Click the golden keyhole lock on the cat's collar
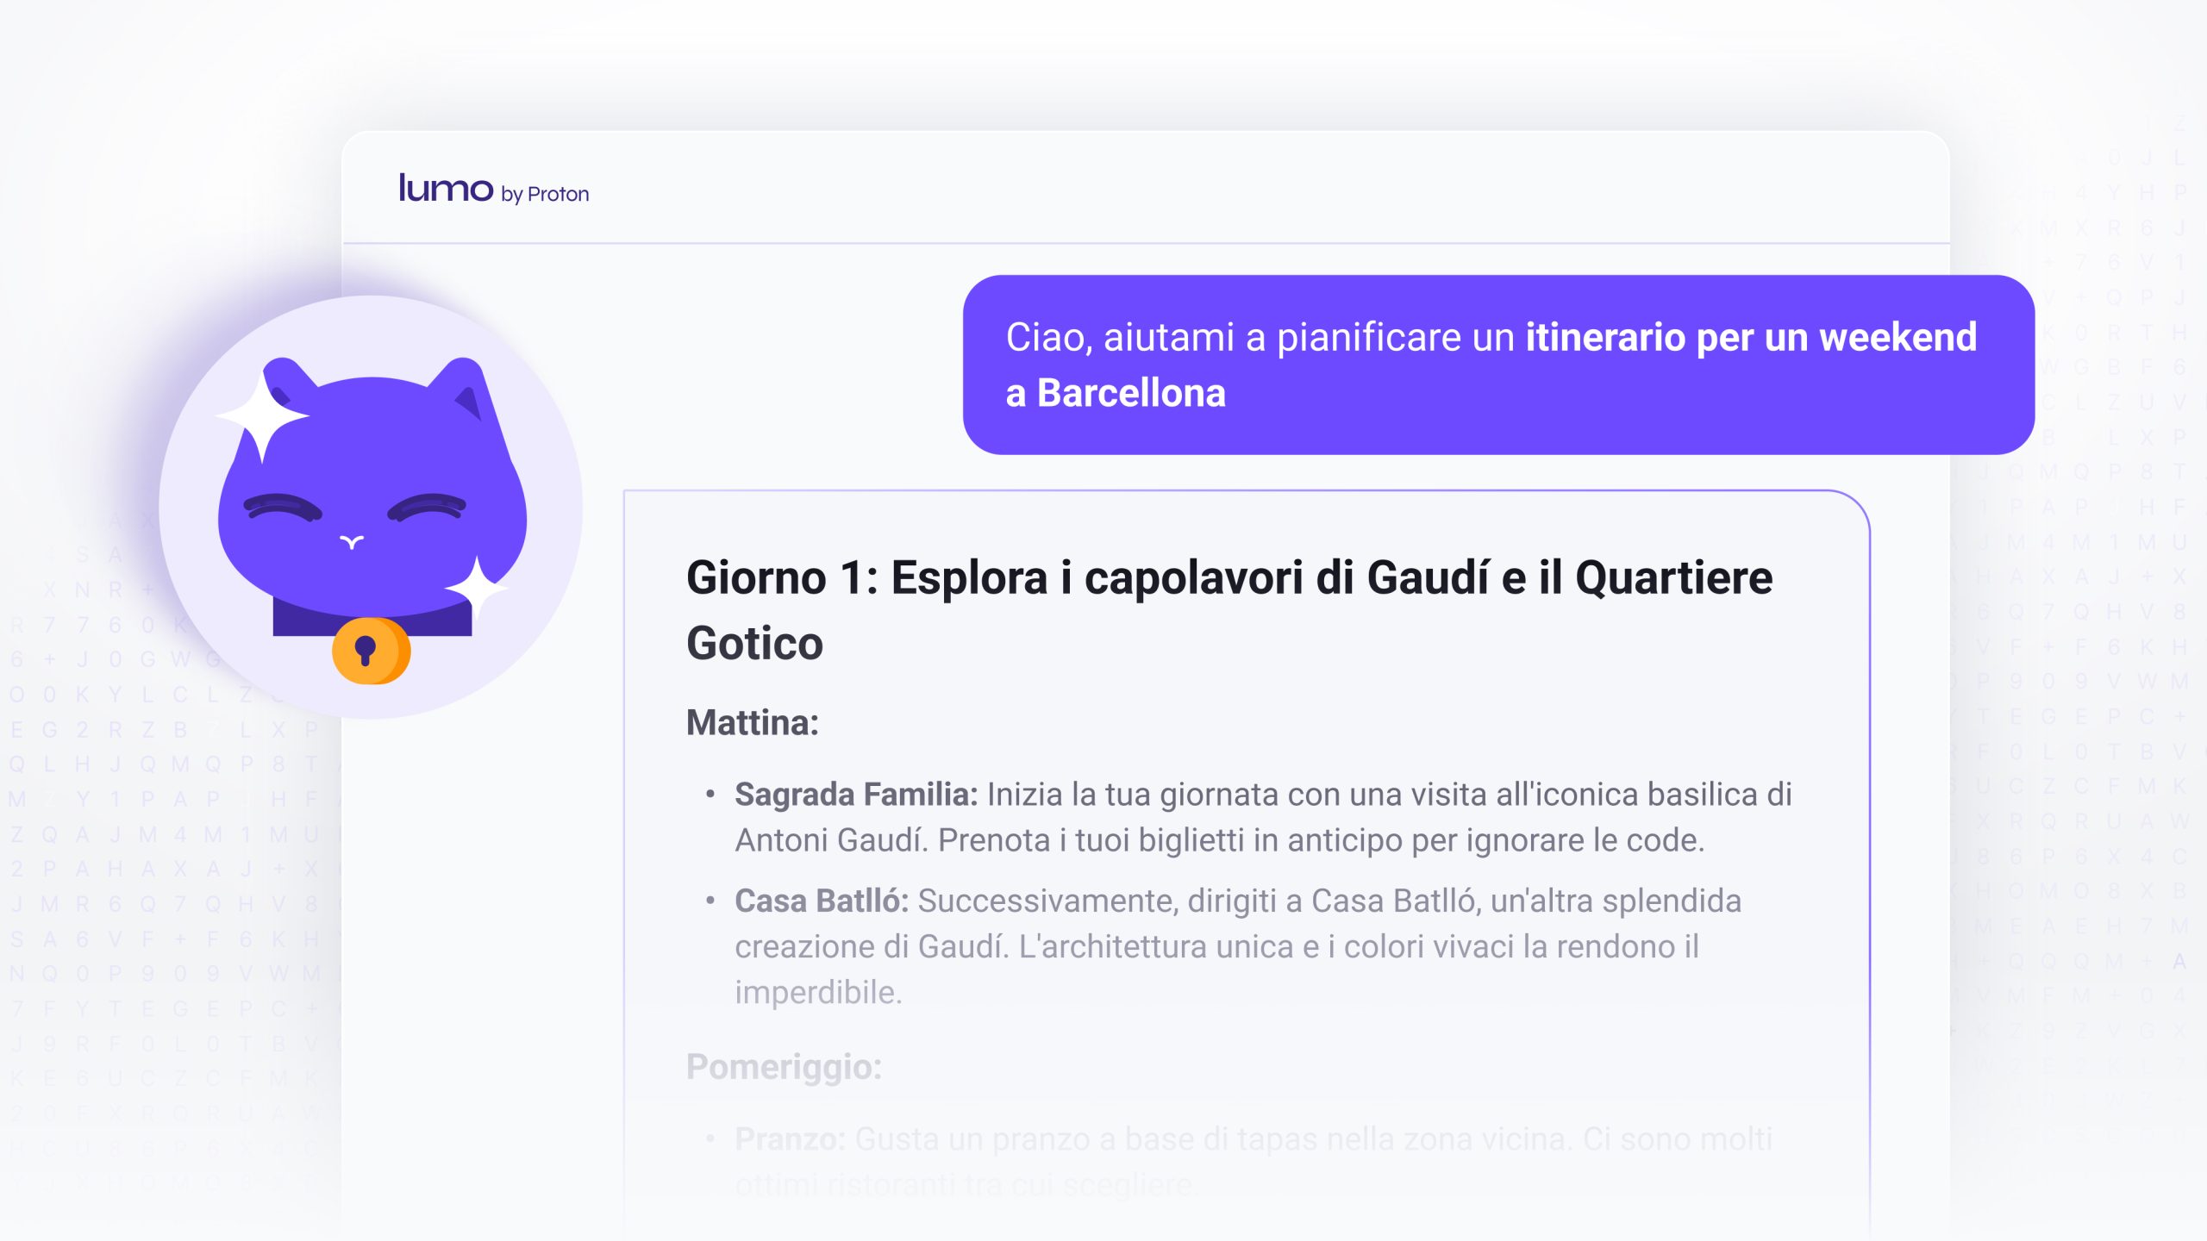This screenshot has width=2207, height=1241. (x=370, y=651)
